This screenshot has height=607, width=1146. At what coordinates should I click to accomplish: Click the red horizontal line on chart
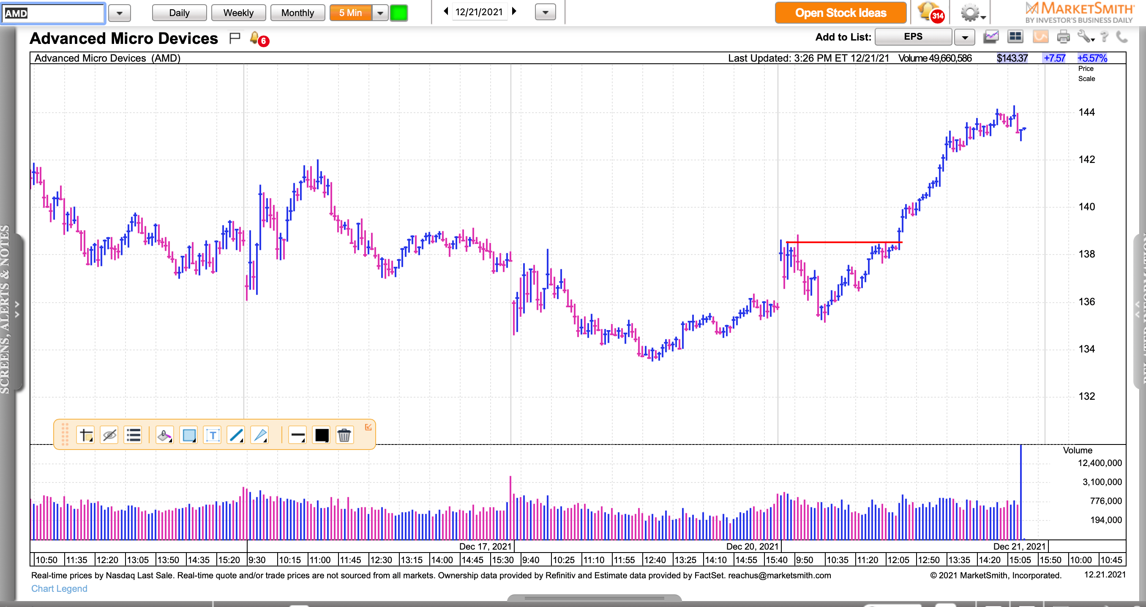coord(844,242)
